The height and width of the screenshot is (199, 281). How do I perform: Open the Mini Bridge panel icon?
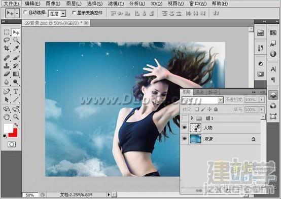click(260, 33)
